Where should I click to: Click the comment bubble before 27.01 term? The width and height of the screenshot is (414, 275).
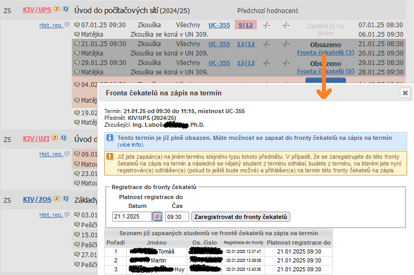[x=77, y=255]
